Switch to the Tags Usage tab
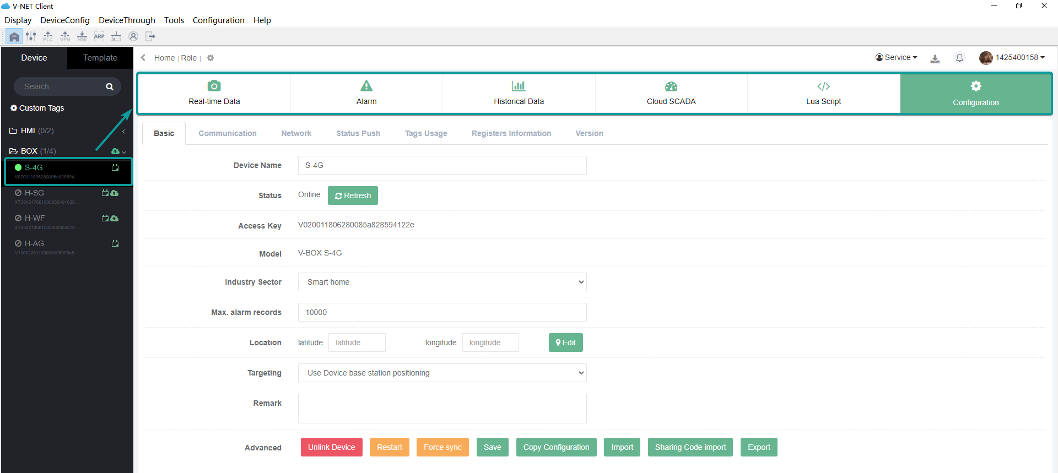 click(426, 133)
